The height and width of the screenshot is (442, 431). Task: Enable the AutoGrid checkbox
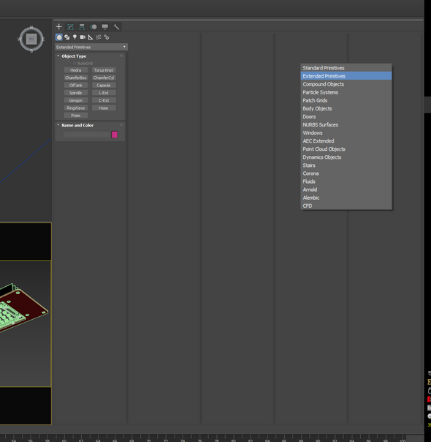pyautogui.click(x=75, y=63)
